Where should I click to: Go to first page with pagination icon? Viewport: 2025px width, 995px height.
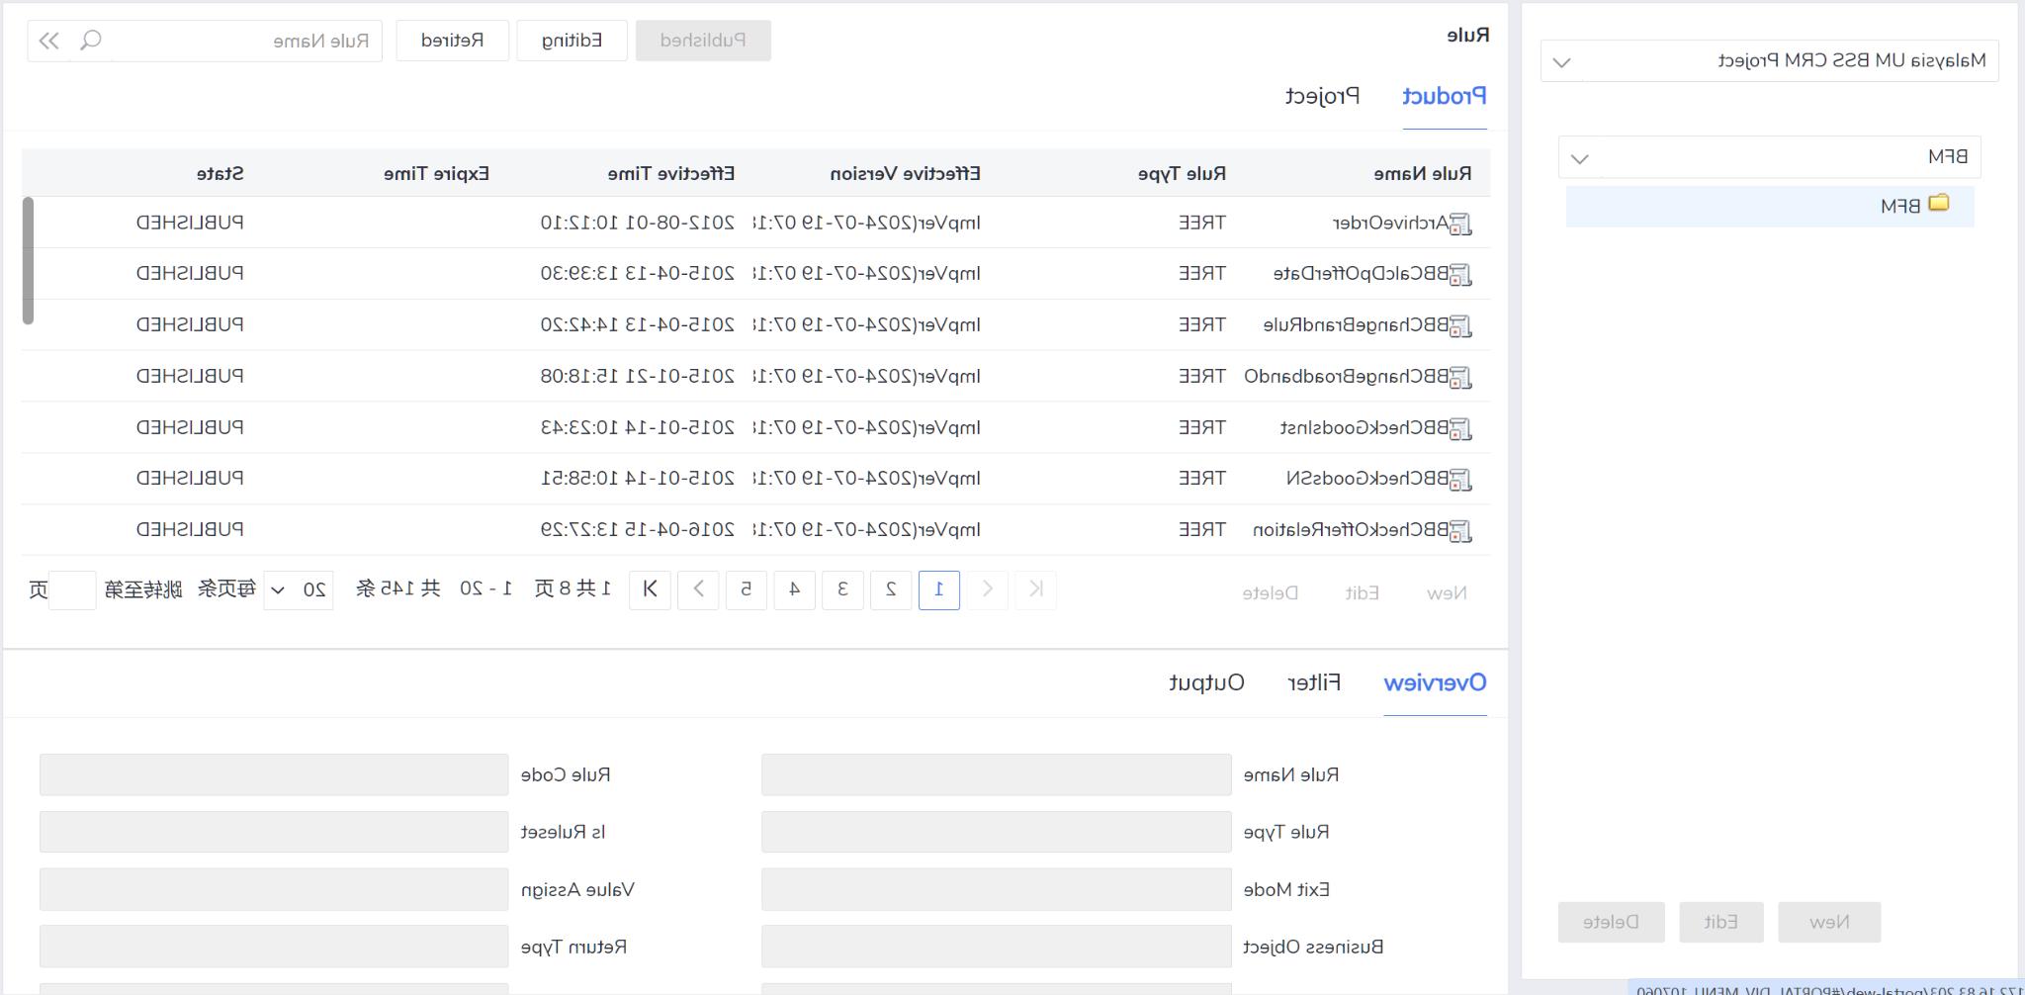click(1035, 589)
